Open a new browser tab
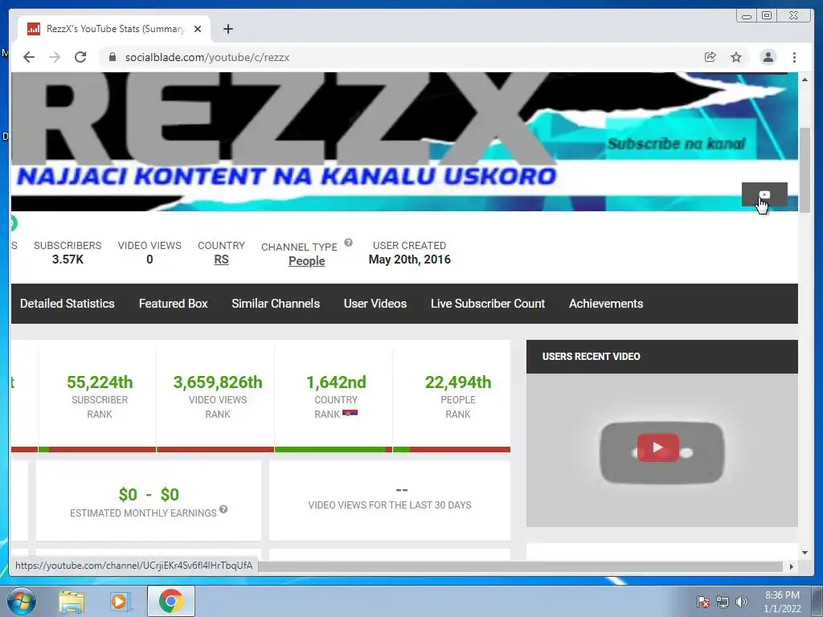 [227, 29]
